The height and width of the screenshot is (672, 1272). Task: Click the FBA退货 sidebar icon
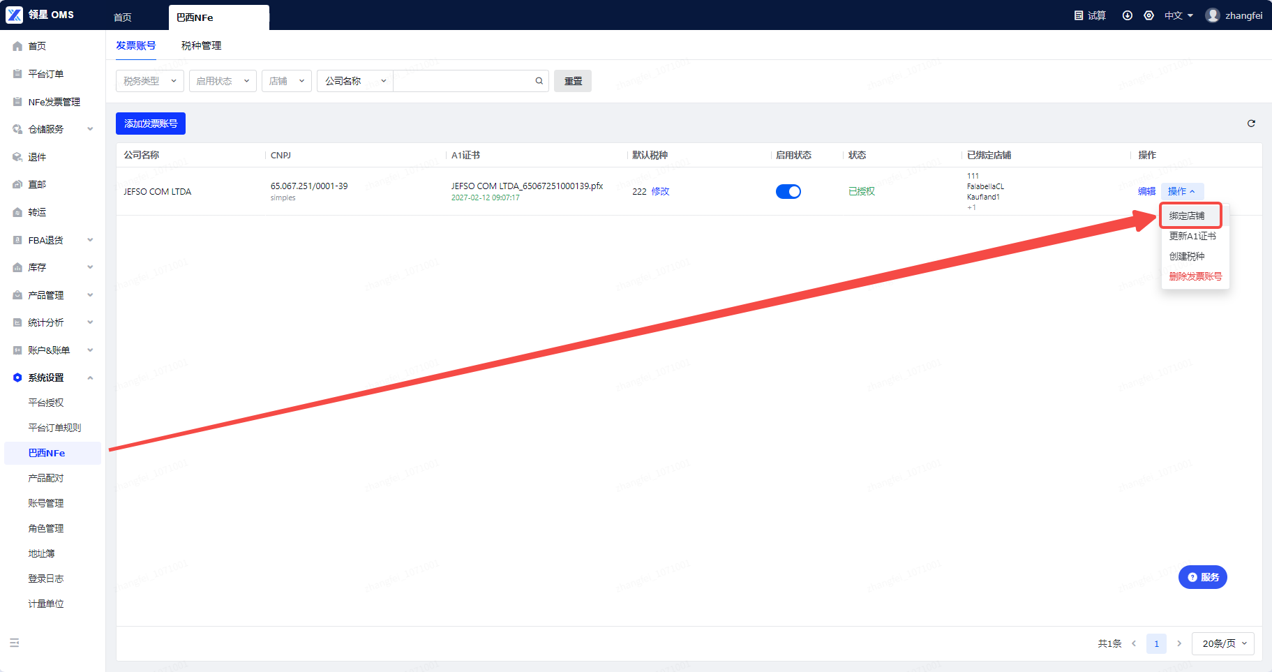click(x=17, y=240)
